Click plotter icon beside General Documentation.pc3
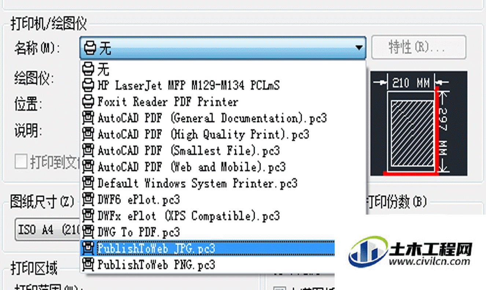The height and width of the screenshot is (290, 486). [x=88, y=118]
